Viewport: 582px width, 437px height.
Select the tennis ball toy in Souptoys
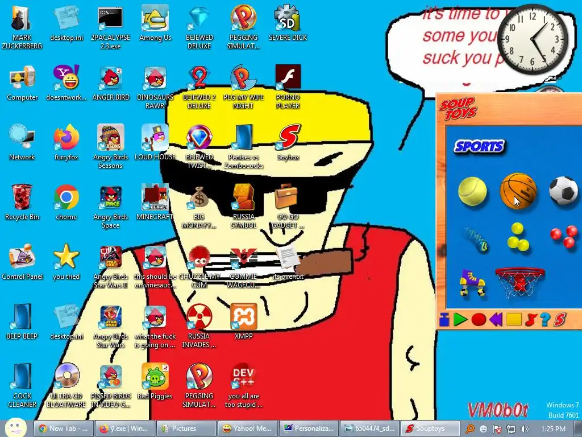pyautogui.click(x=472, y=191)
